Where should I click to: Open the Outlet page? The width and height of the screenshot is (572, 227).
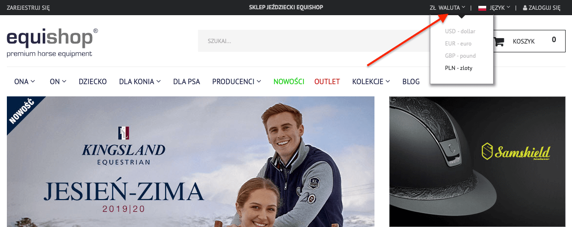pos(327,82)
